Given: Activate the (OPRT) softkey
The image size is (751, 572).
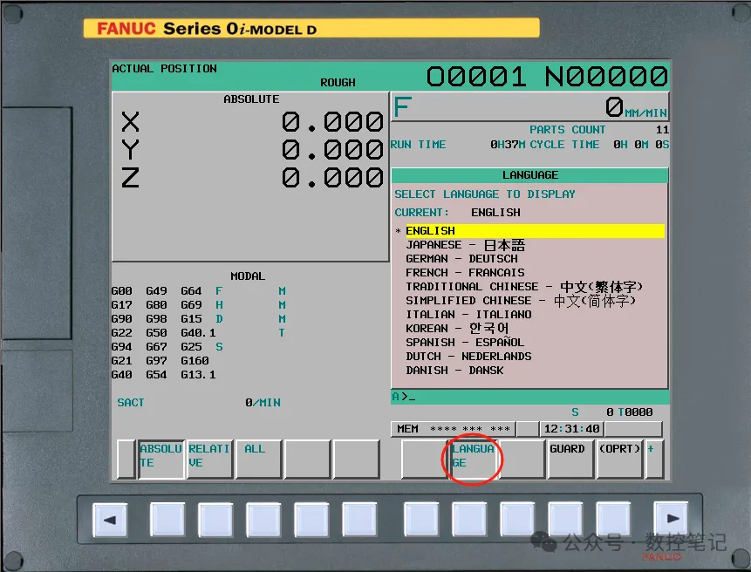Looking at the screenshot, I should (x=619, y=459).
